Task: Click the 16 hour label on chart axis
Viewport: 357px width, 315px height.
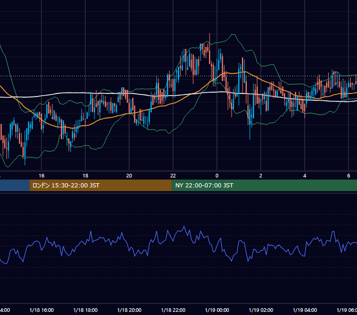Action: tap(41, 176)
